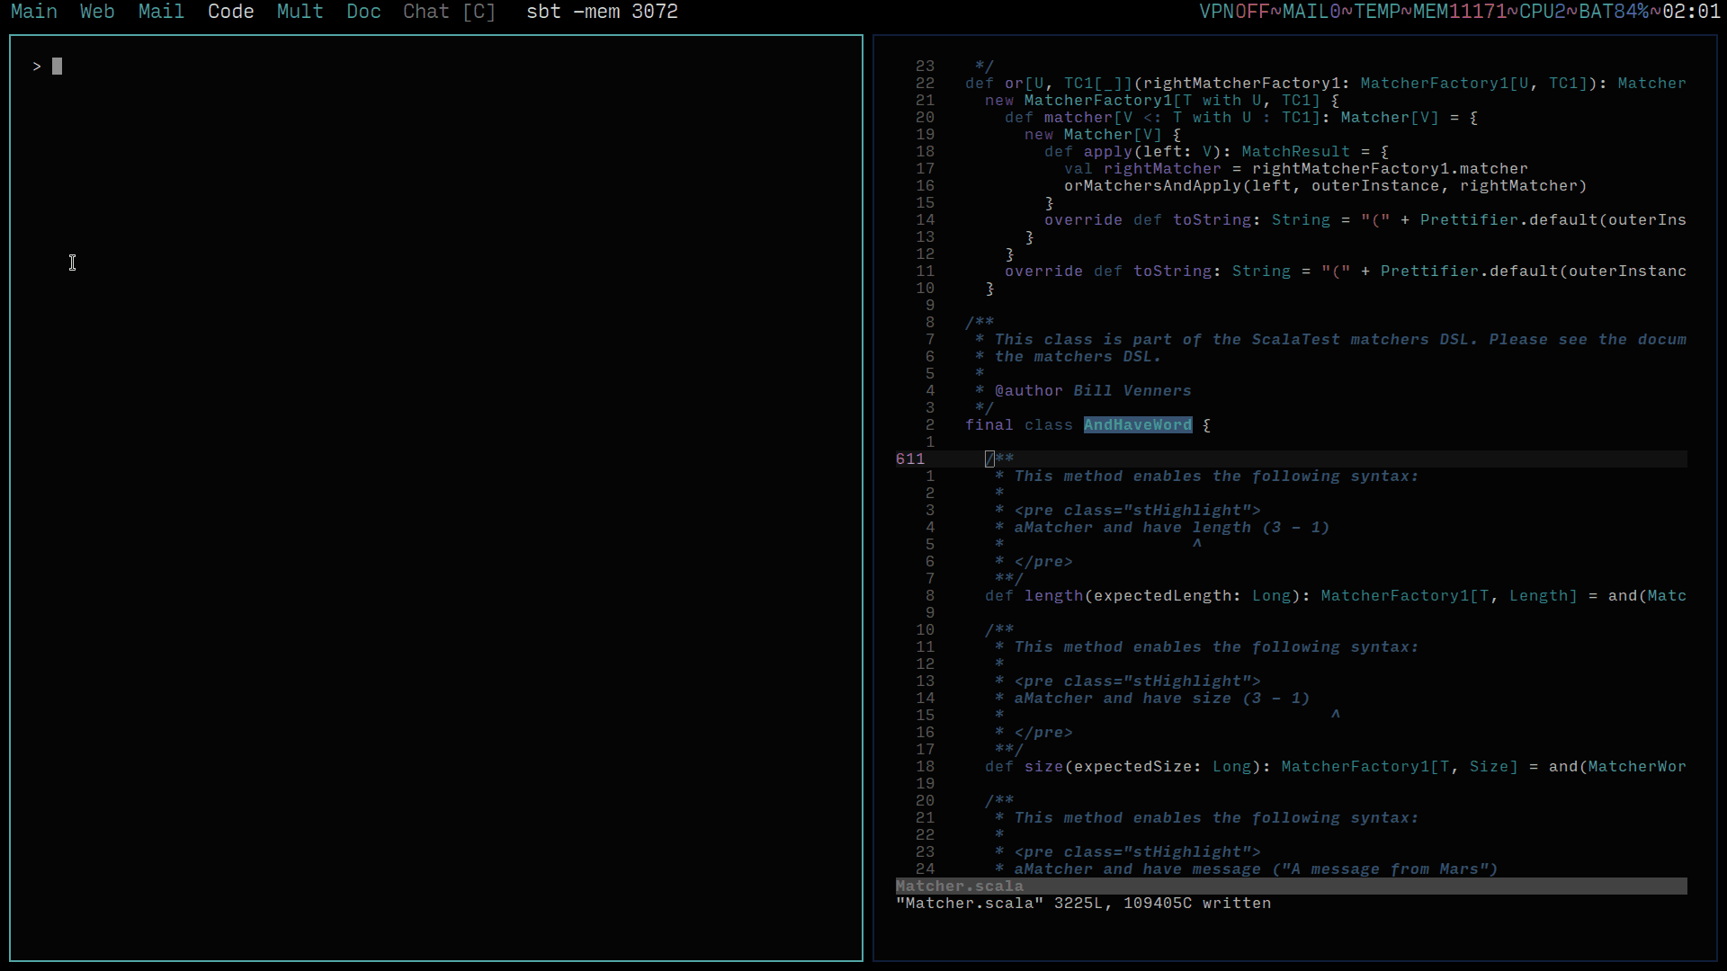Switch to the Web workspace tab
Screen dimensions: 1727x971
(x=97, y=12)
